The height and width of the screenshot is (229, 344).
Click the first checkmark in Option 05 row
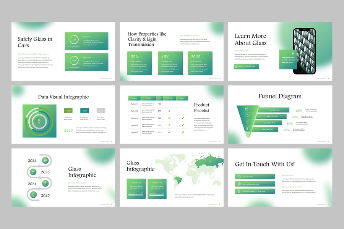point(169,132)
